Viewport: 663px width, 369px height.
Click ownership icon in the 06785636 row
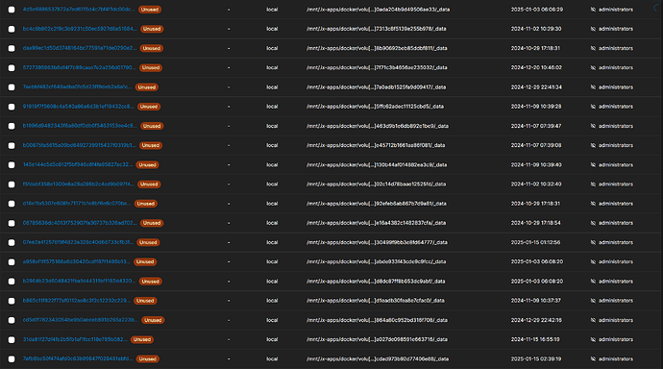593,223
